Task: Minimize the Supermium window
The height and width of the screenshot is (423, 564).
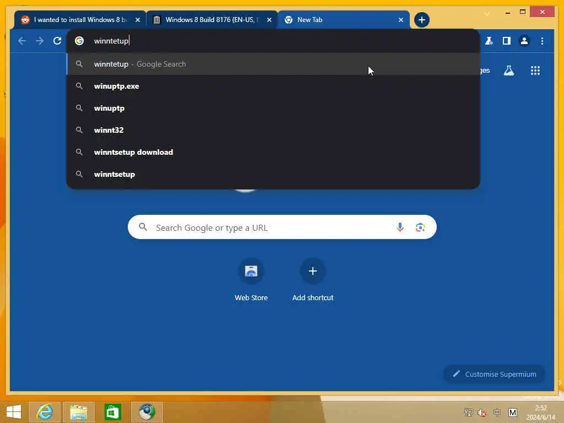Action: 507,13
